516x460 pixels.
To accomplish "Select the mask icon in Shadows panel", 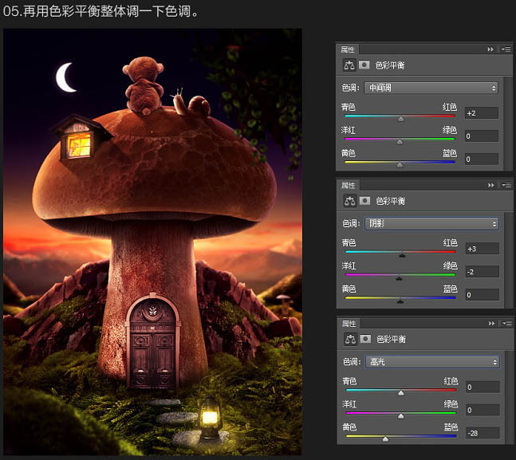I will [x=364, y=202].
